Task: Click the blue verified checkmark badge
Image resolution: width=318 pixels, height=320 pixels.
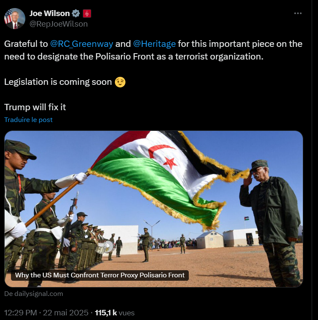Action: point(76,14)
